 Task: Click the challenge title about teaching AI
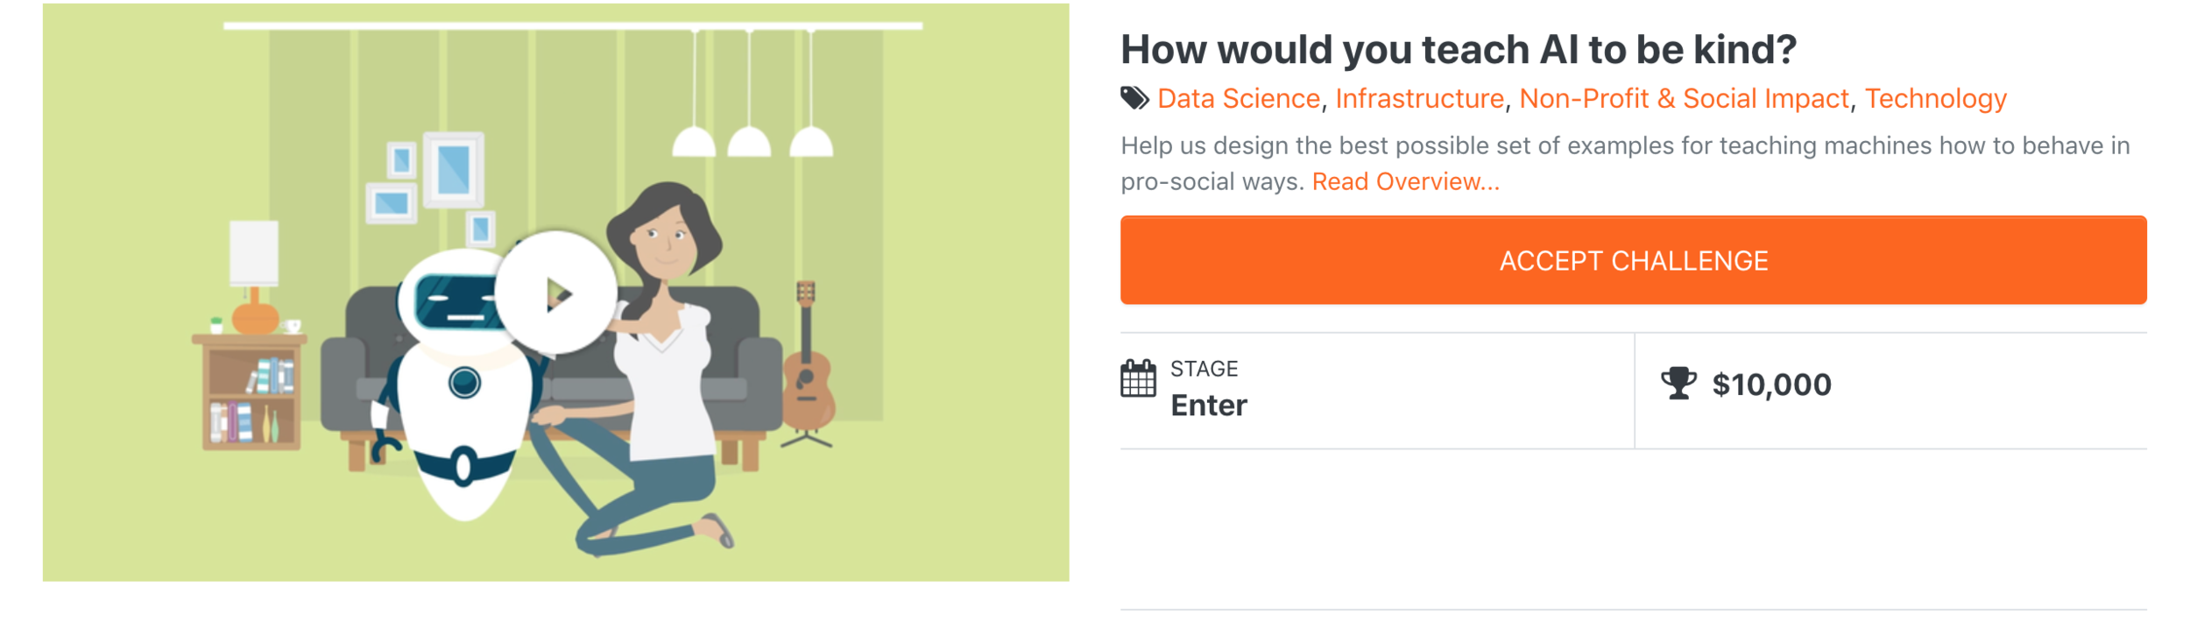tap(1459, 49)
